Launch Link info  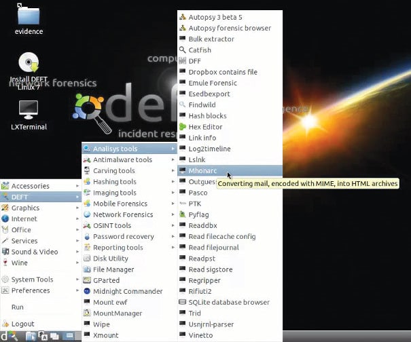click(230, 138)
